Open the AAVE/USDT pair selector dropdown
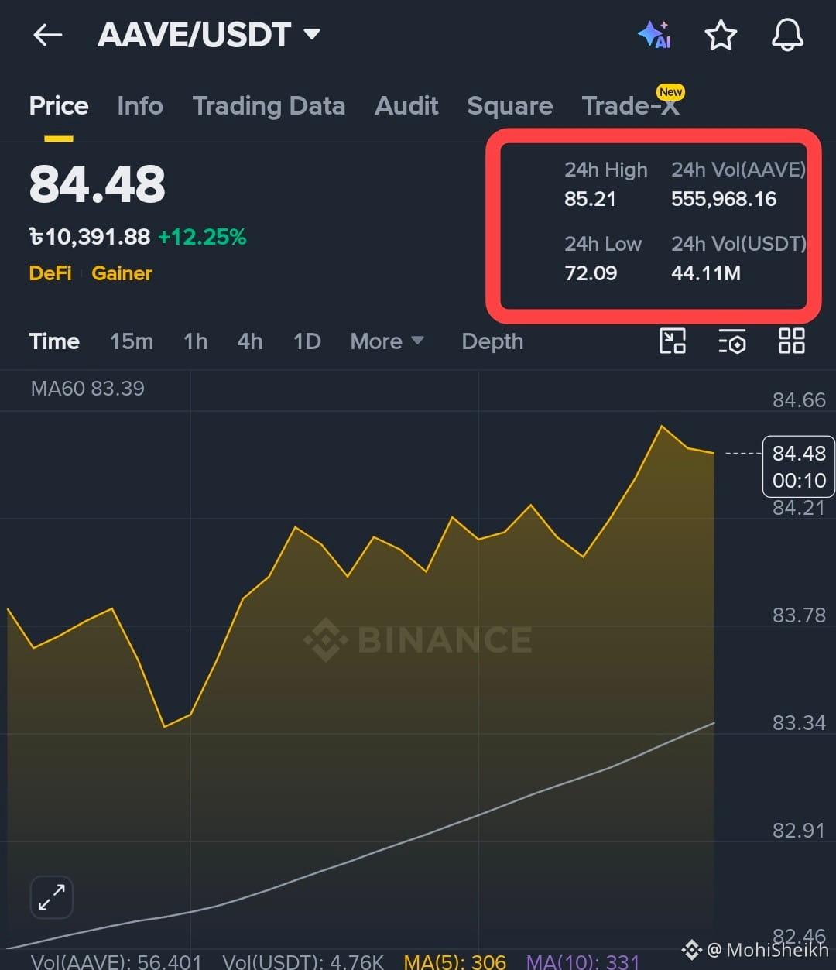 tap(209, 35)
